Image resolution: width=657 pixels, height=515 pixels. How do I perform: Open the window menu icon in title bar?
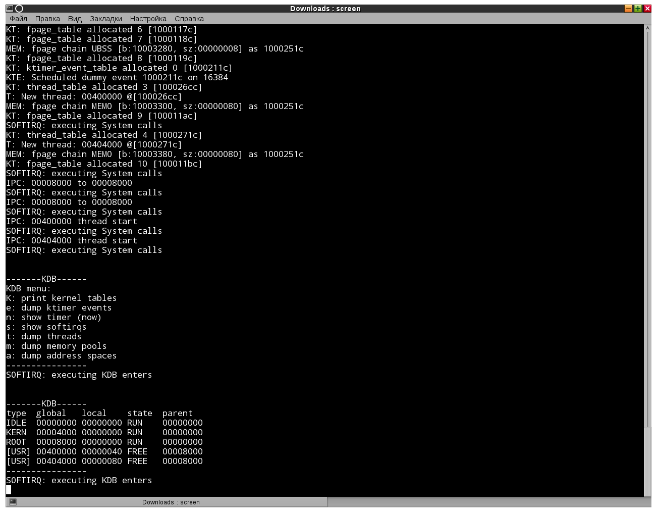(9, 8)
